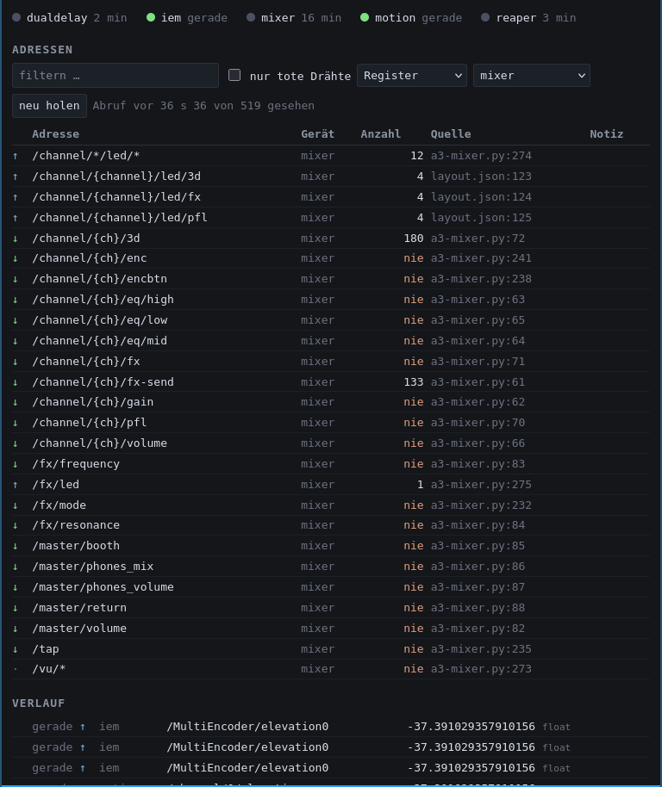Screen dimensions: 662x787
Task: Open the mixer device dropdown
Action: click(531, 75)
